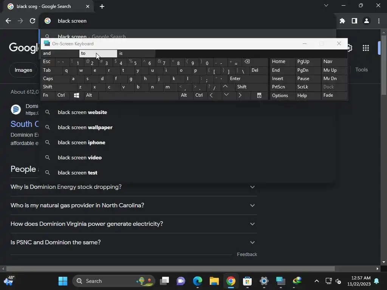The image size is (387, 290).
Task: Toggle Caps key on On-Screen Keyboard
Action: [x=55, y=79]
